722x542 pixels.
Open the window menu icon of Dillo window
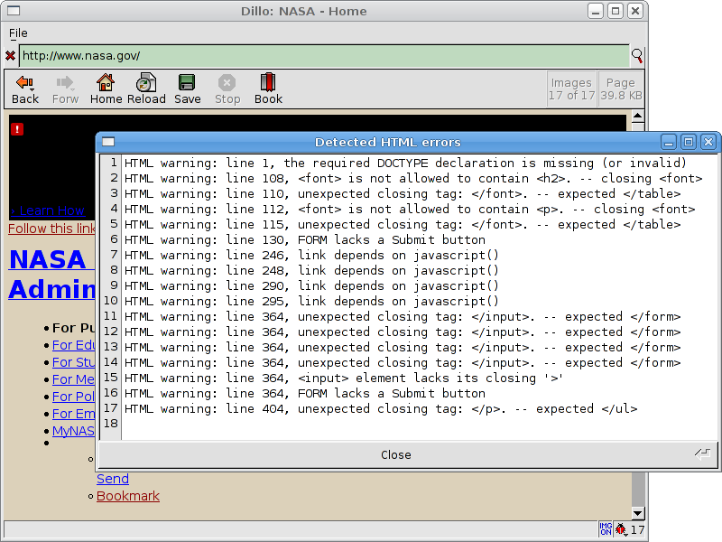14,11
